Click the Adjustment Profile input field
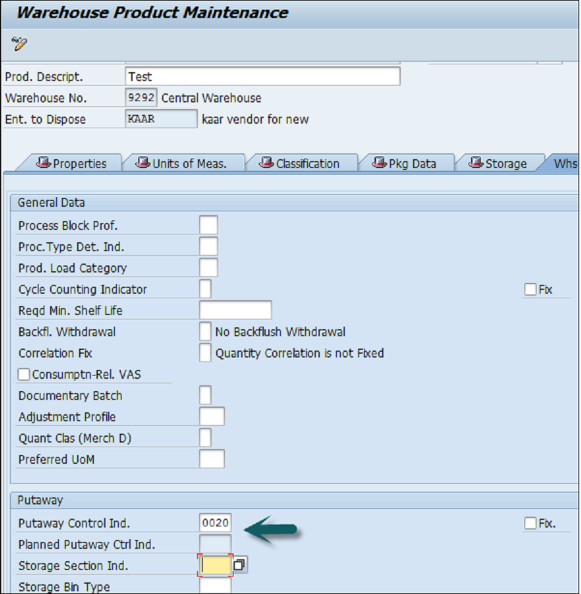Image resolution: width=581 pixels, height=594 pixels. [212, 417]
